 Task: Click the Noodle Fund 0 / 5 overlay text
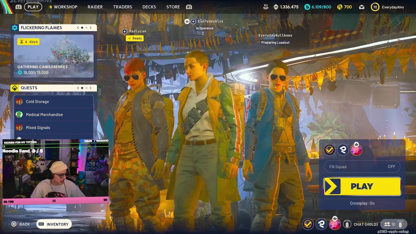point(23,151)
